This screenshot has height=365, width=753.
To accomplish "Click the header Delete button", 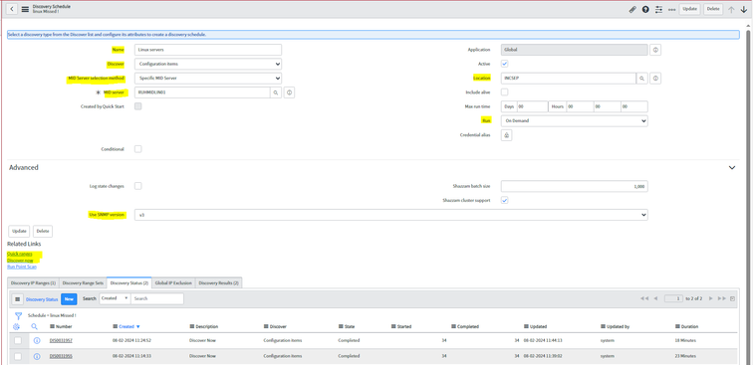I will click(713, 9).
